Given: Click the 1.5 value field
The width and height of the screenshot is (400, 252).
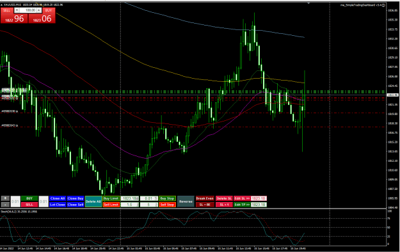Looking at the screenshot, I should [129, 205].
